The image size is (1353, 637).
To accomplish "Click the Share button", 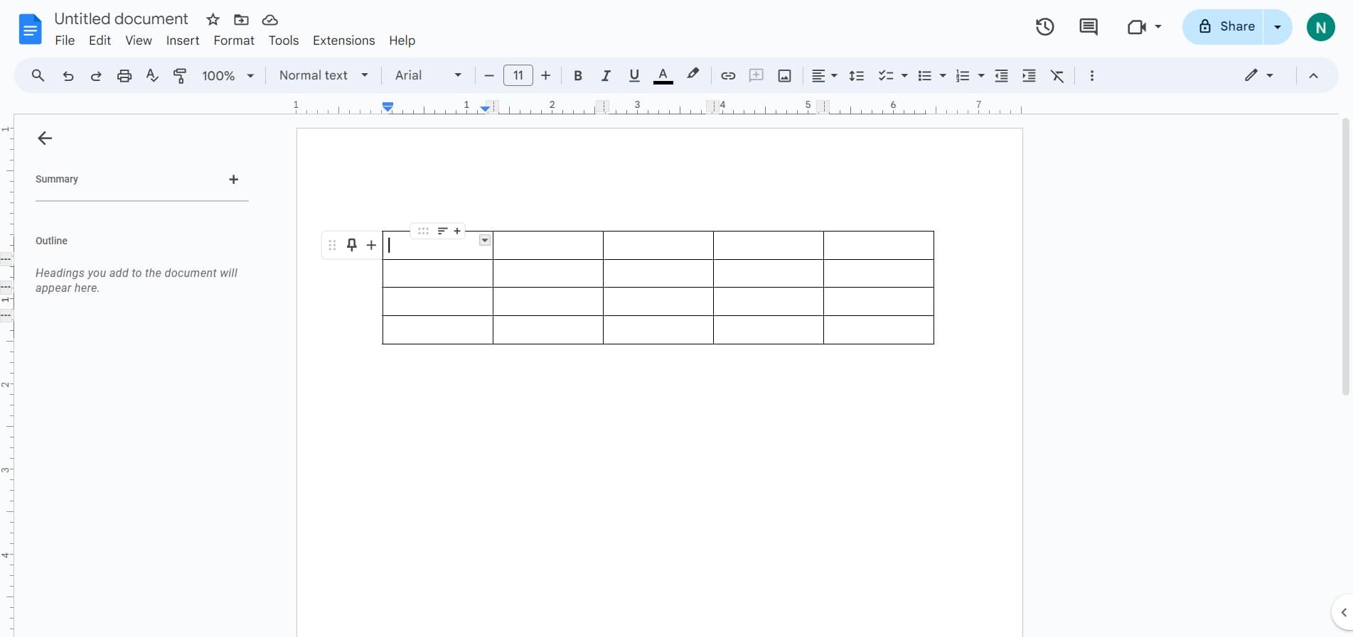I will (x=1223, y=27).
